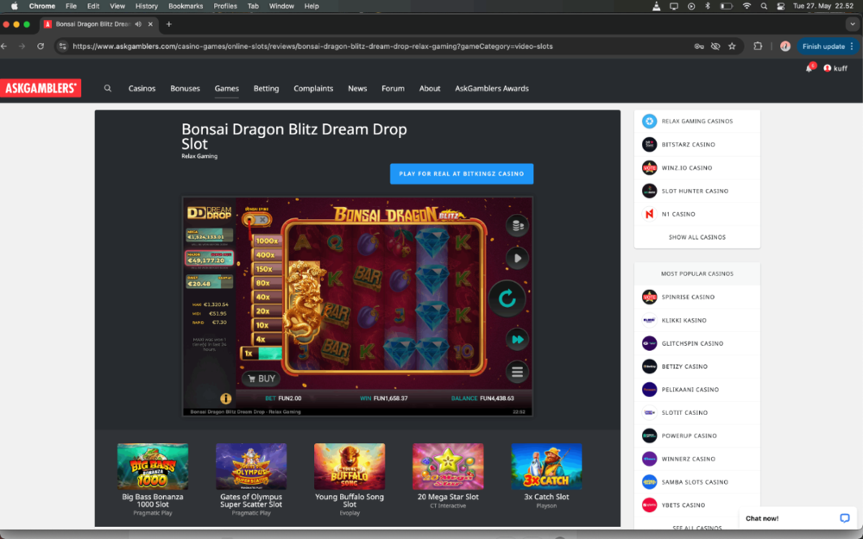The width and height of the screenshot is (863, 539).
Task: Open the notifications bell icon
Action: [x=809, y=68]
